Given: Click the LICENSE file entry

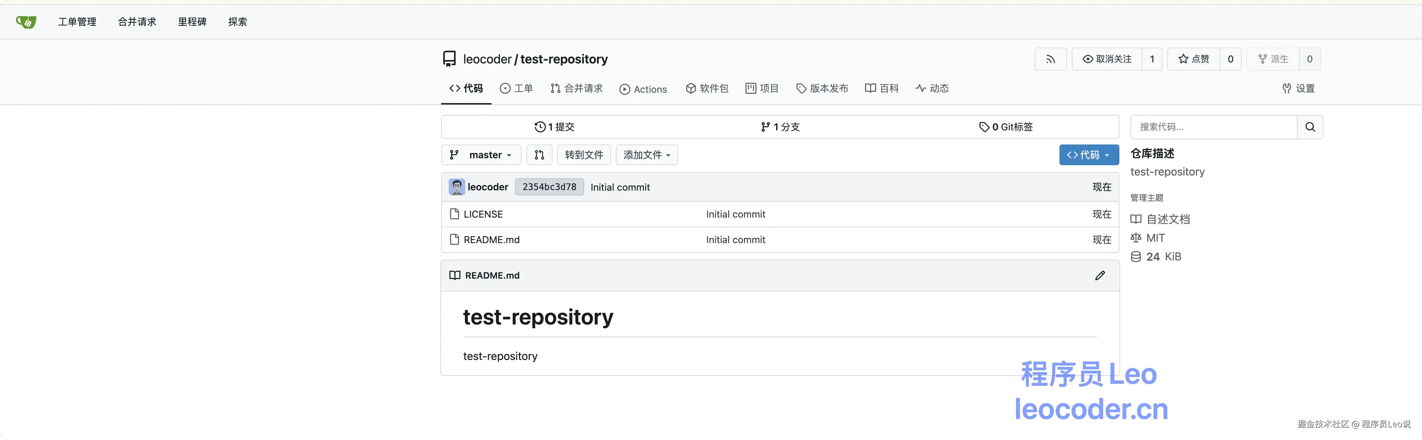Looking at the screenshot, I should [x=483, y=214].
